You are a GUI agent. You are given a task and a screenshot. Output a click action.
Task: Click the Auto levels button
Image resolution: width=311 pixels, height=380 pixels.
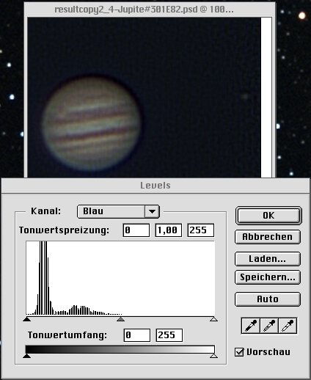pos(268,299)
